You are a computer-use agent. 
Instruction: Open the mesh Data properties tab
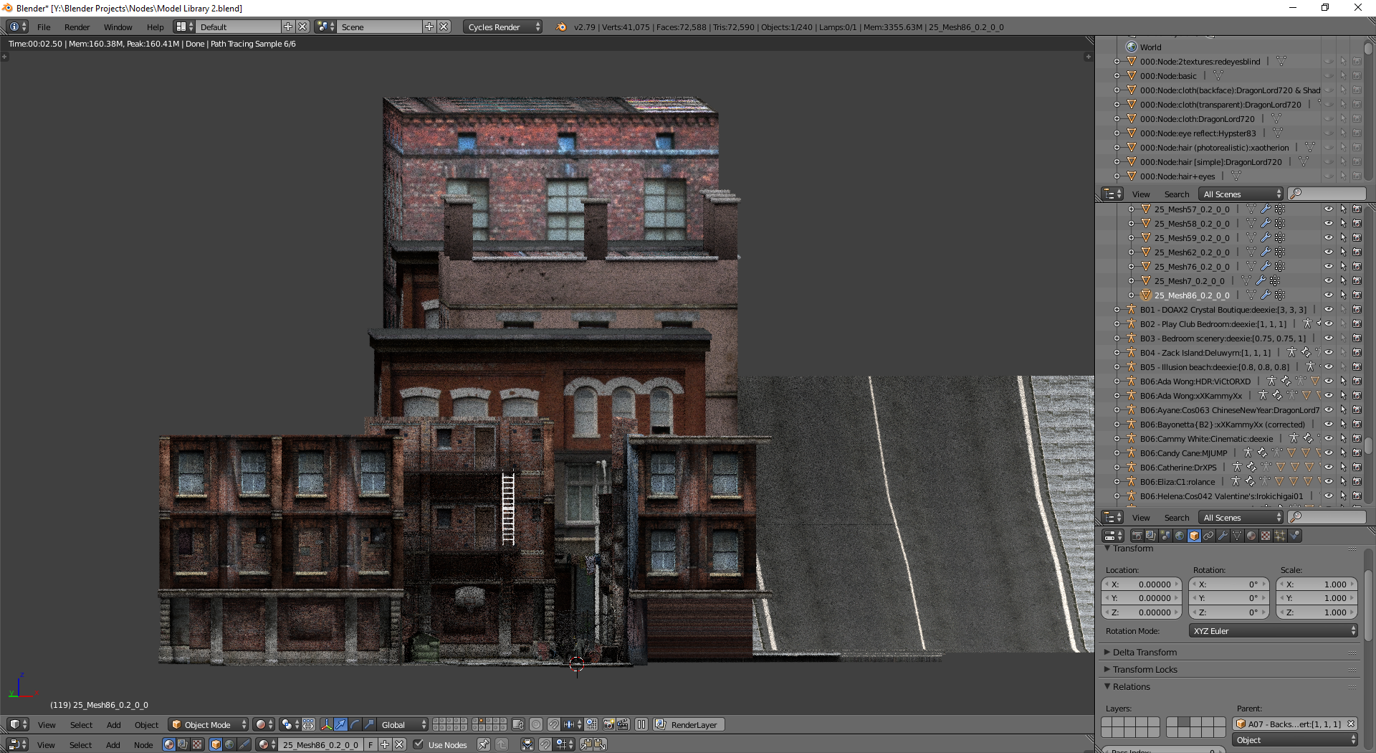tap(1237, 536)
